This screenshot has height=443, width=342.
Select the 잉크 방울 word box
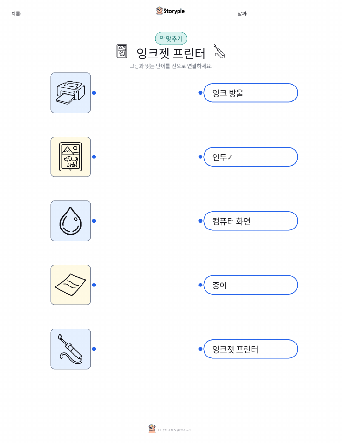point(250,93)
